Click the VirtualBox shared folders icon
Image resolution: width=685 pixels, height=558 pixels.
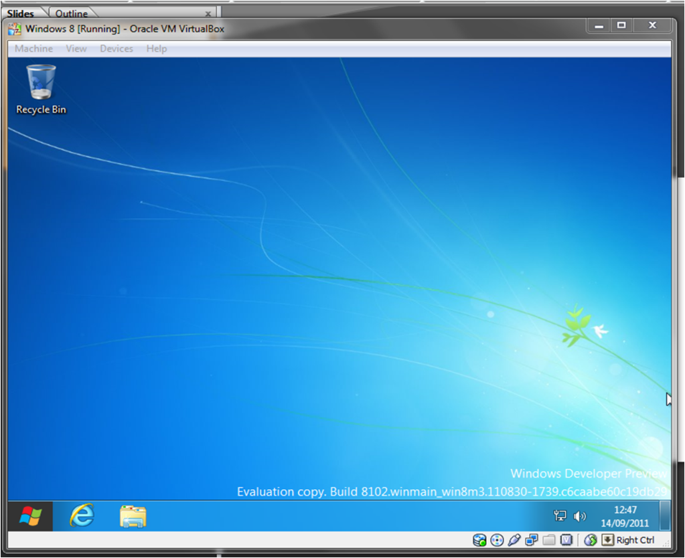[549, 540]
